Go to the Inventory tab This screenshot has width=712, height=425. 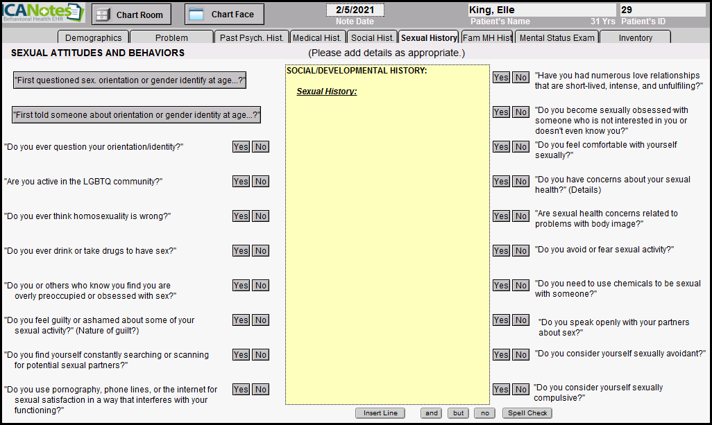tap(635, 38)
